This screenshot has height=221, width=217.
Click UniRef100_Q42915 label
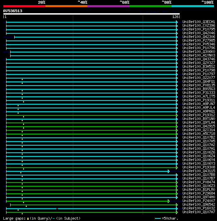click(x=199, y=126)
